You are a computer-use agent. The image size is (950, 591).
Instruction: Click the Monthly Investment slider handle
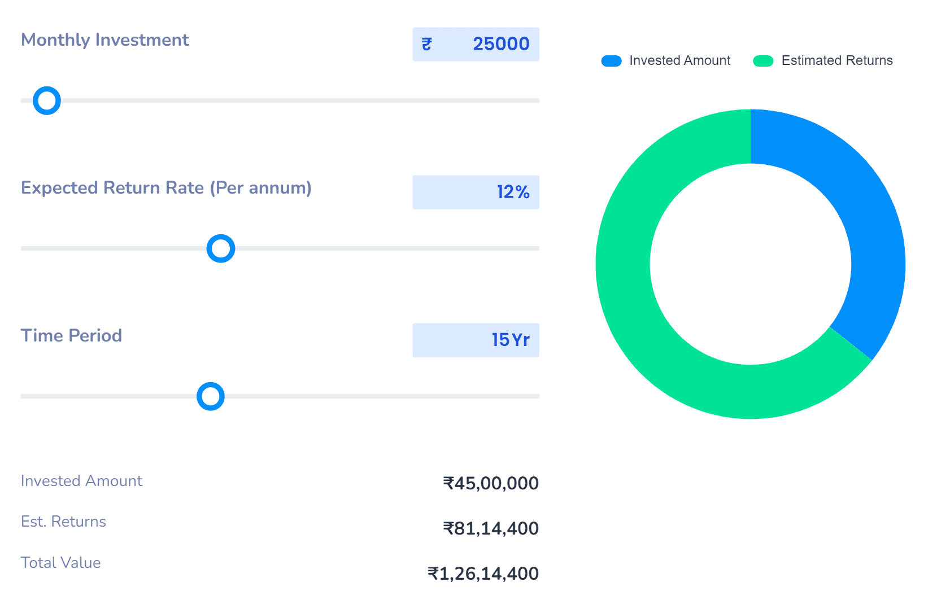[x=47, y=100]
